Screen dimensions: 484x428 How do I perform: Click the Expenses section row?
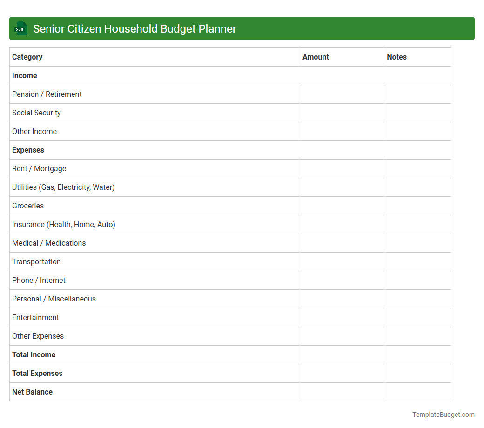(28, 150)
